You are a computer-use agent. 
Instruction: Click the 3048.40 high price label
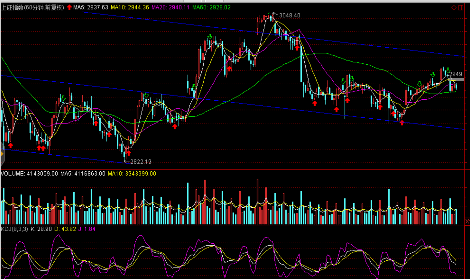(x=290, y=15)
